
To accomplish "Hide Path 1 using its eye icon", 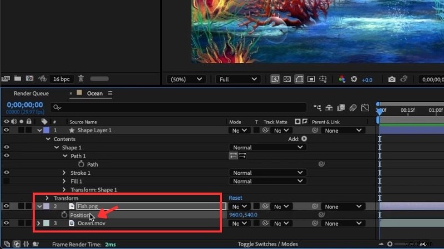I will (x=6, y=155).
